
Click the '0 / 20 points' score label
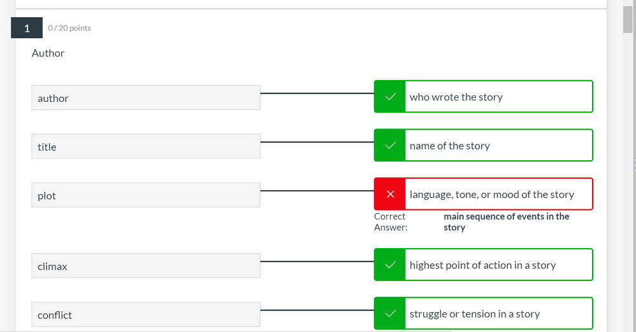pyautogui.click(x=69, y=28)
